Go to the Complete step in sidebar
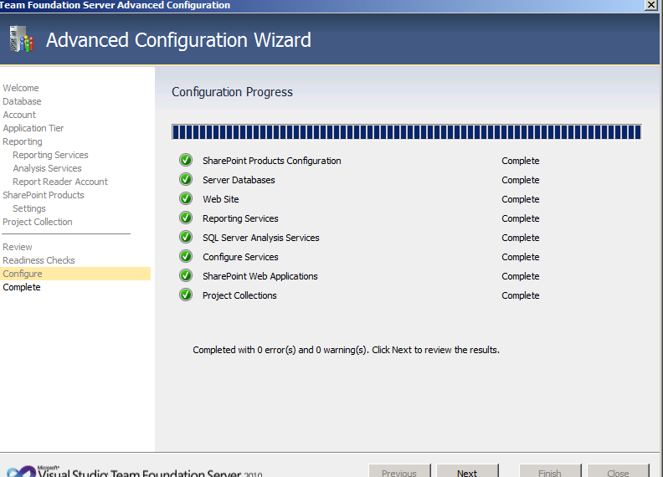 point(22,287)
